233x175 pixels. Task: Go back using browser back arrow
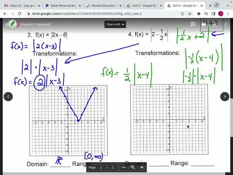point(5,14)
